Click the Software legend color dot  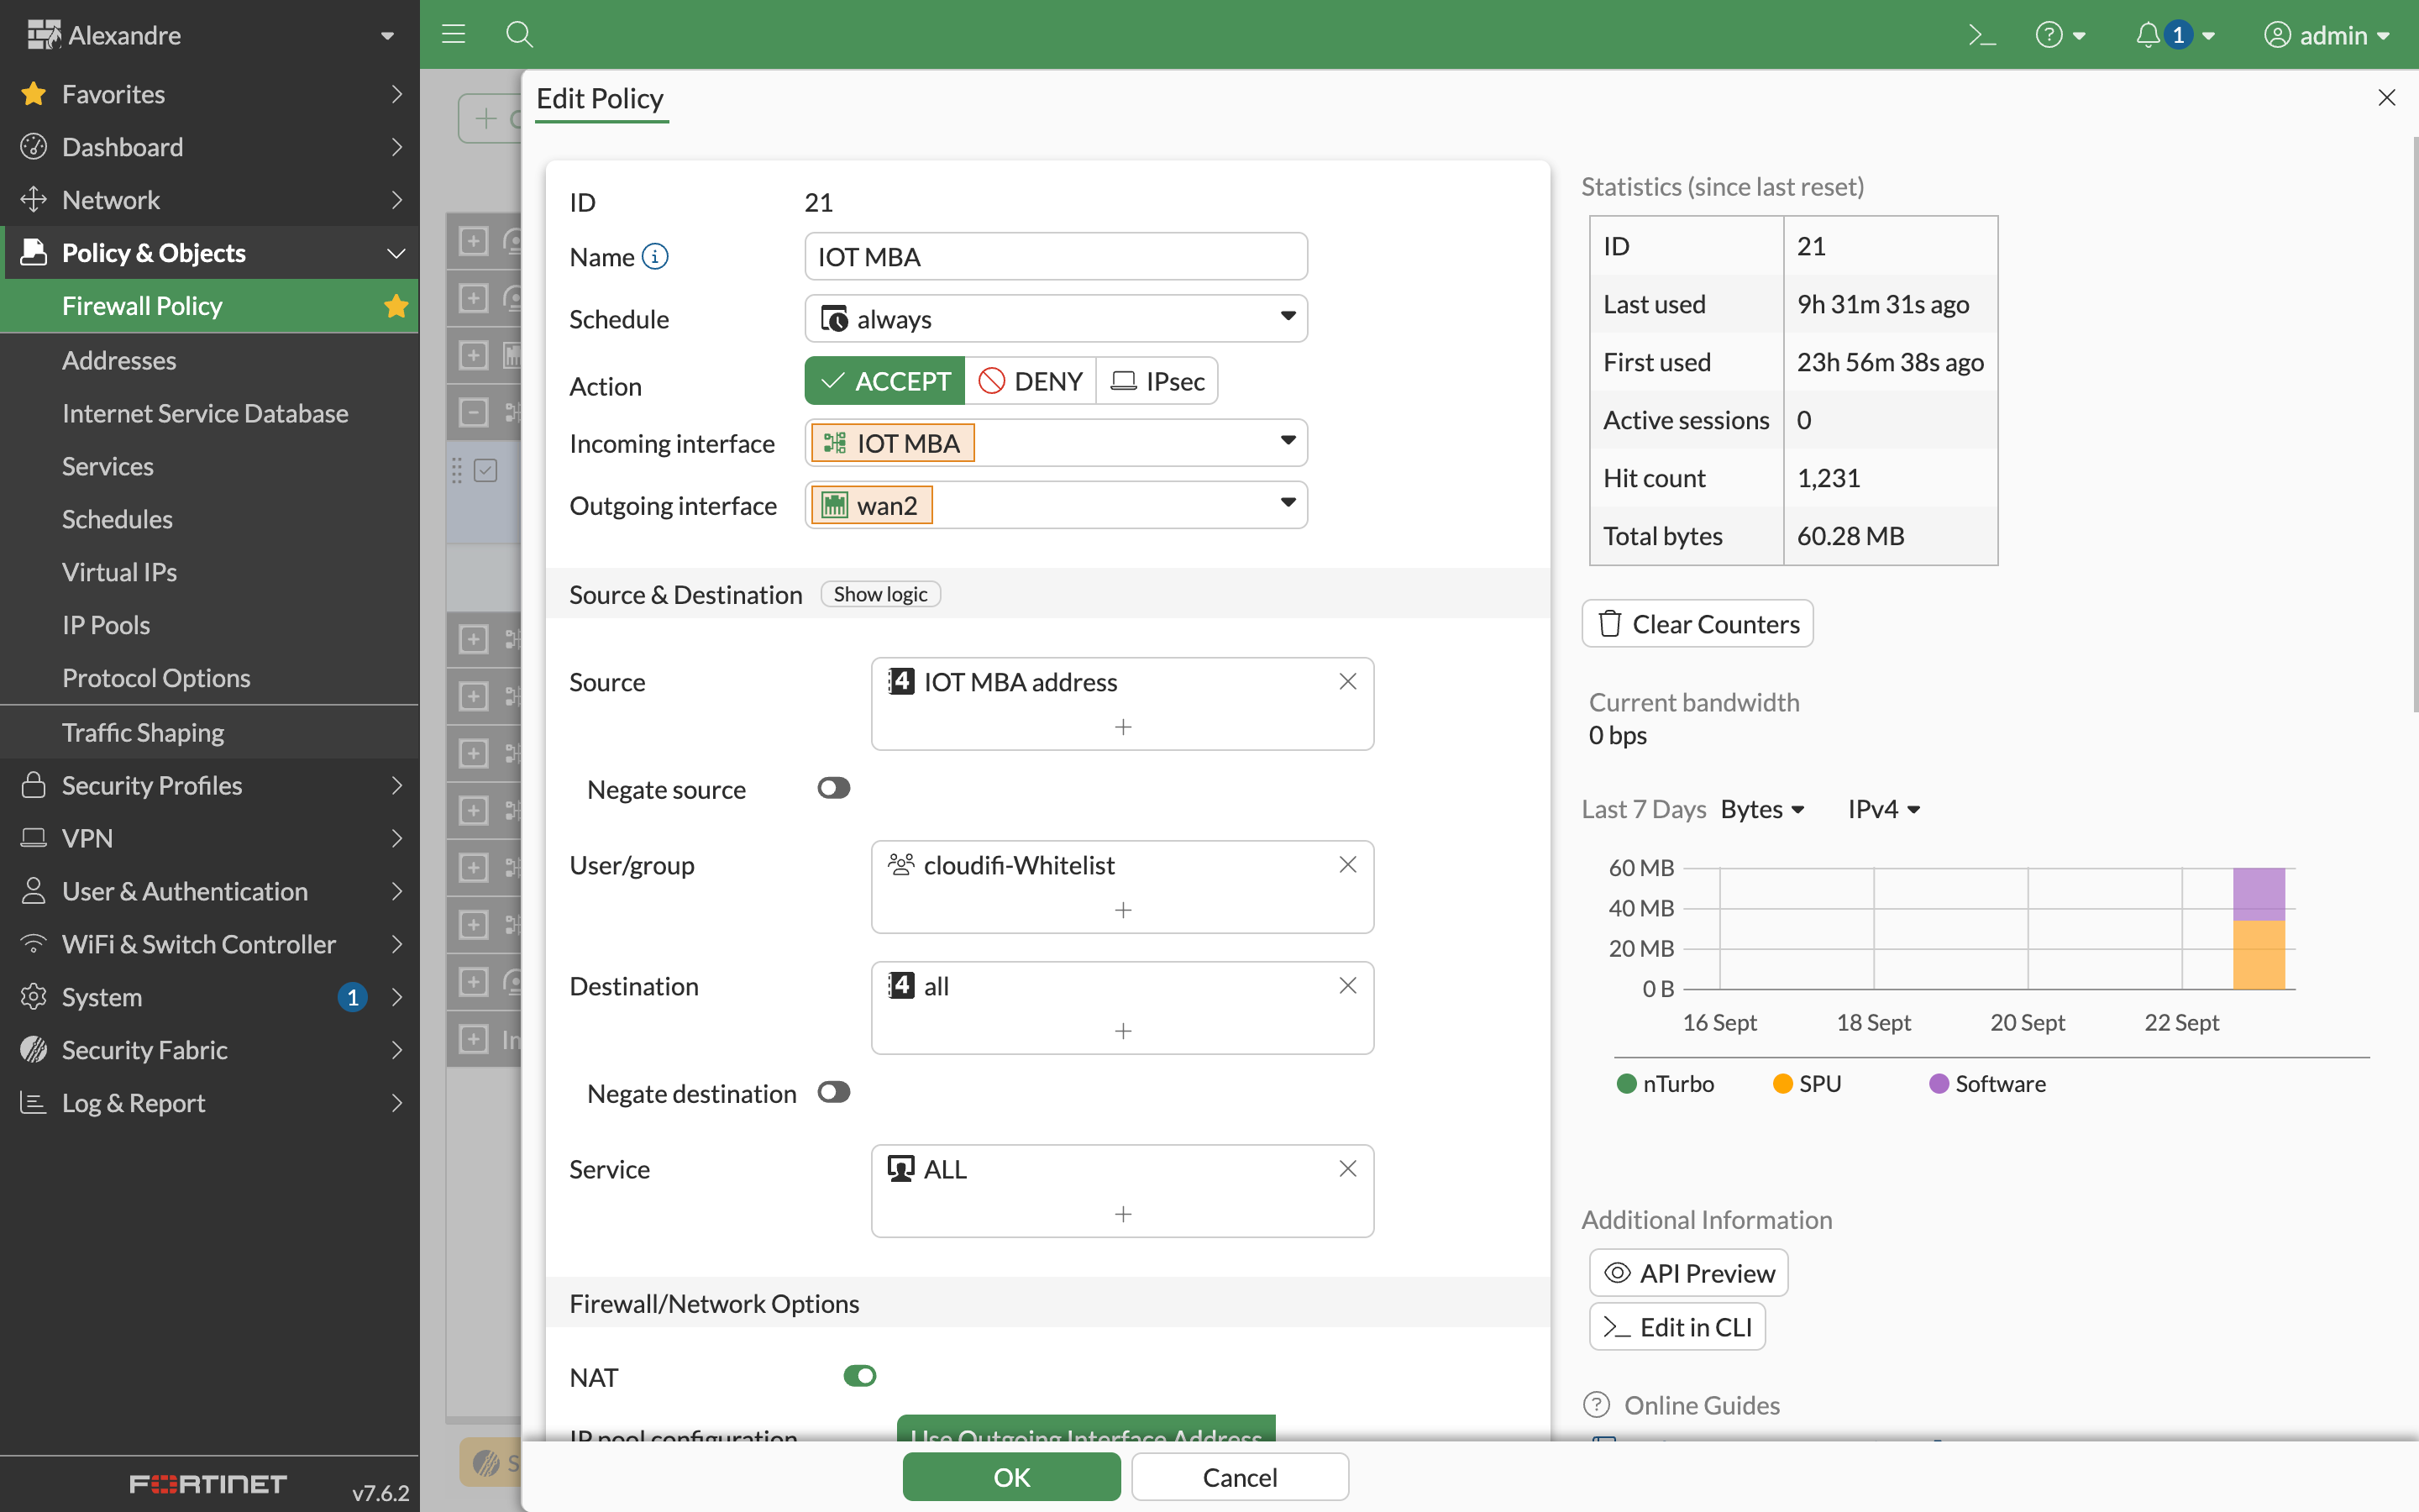[1939, 1084]
